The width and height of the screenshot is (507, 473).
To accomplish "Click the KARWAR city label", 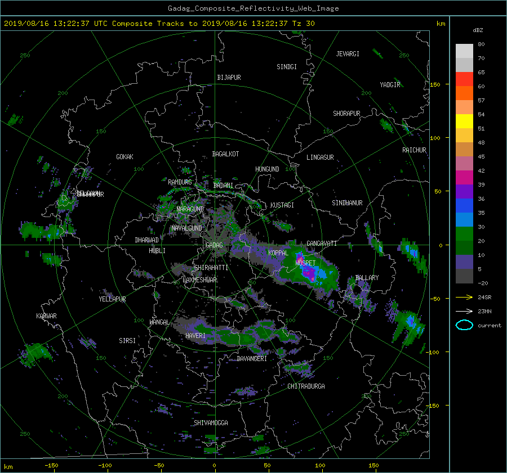I will click(x=46, y=316).
